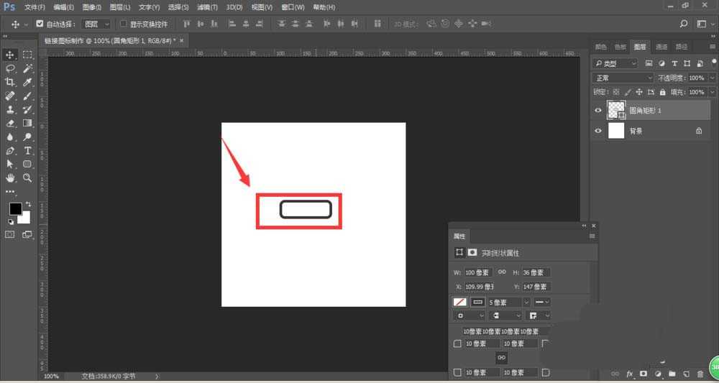This screenshot has width=719, height=383.
Task: Choose the Hand tool
Action: (x=11, y=177)
